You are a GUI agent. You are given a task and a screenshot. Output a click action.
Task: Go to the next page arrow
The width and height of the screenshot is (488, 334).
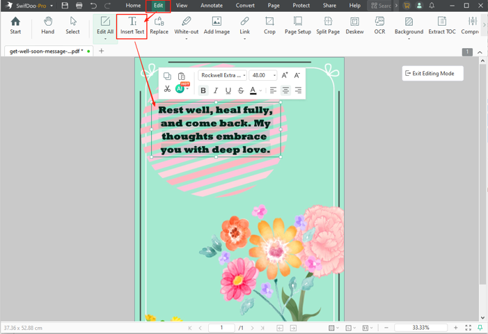(253, 328)
